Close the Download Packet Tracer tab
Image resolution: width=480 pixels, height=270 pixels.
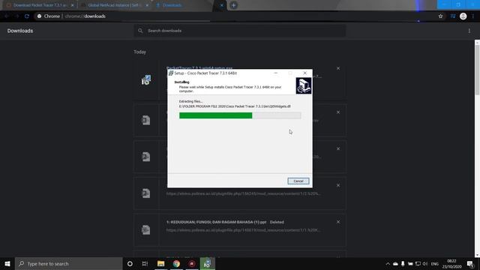[72, 5]
